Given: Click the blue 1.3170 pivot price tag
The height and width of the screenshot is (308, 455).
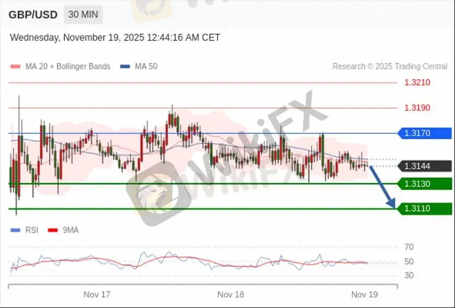Looking at the screenshot, I should [x=424, y=133].
